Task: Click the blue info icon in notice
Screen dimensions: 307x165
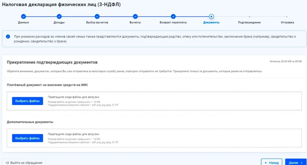Action: tap(8, 36)
